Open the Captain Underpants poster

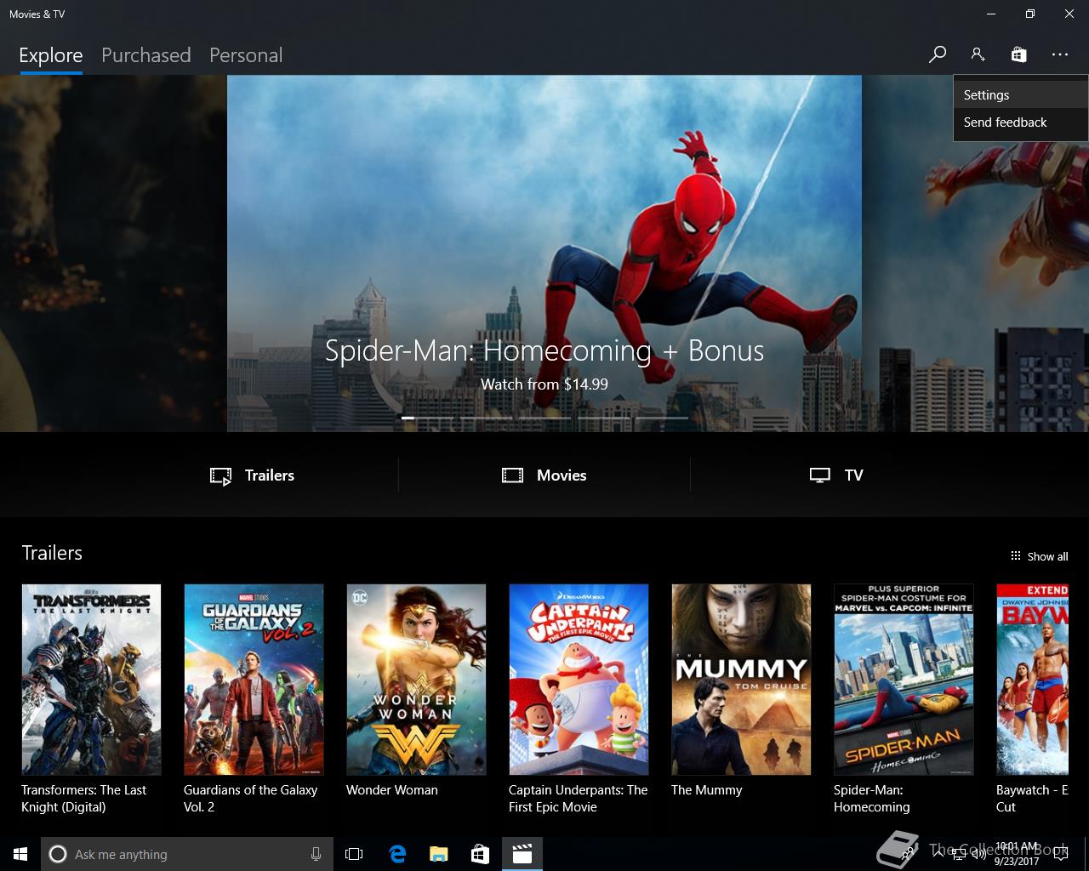pos(579,679)
